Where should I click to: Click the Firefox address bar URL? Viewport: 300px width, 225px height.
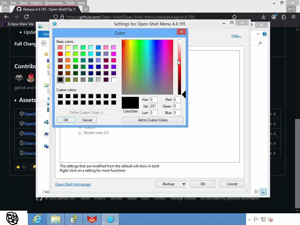tap(130, 17)
